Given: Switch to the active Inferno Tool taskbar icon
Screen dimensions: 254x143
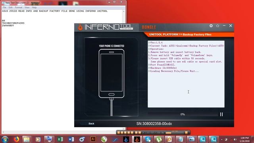Looking at the screenshot, I should click(x=137, y=139).
